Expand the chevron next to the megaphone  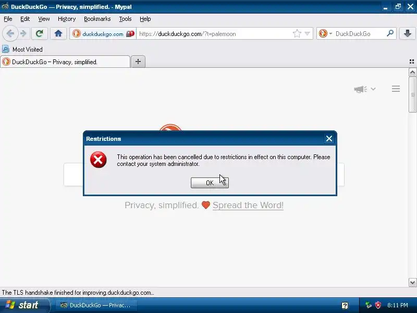point(373,89)
